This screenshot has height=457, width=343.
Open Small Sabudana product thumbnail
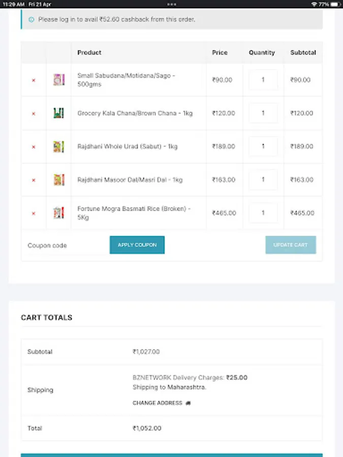click(x=59, y=80)
